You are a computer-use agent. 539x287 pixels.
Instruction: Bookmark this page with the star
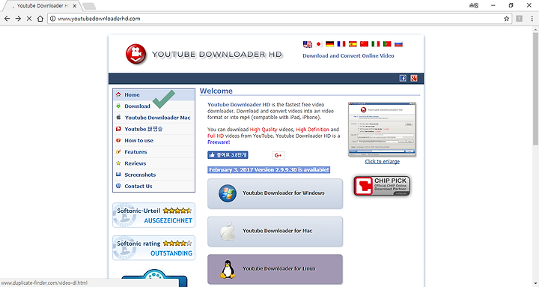click(x=506, y=19)
